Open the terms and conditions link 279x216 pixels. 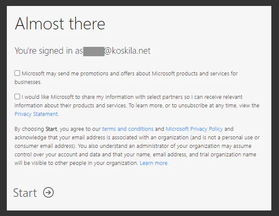click(128, 129)
